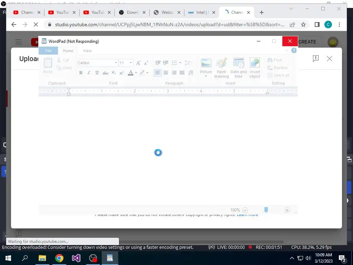The image size is (353, 265).
Task: Click the Shrink font icon
Action: (x=146, y=63)
